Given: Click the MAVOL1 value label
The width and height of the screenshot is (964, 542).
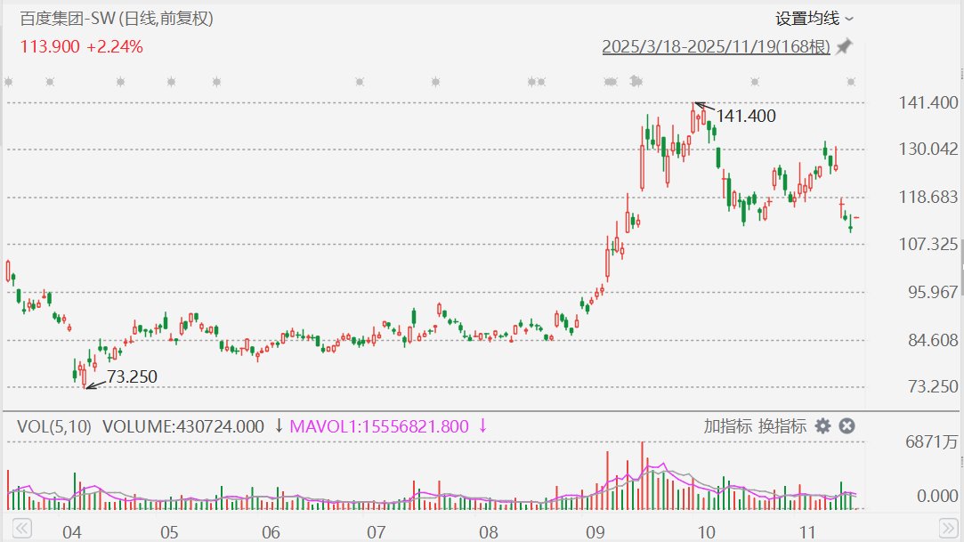Looking at the screenshot, I should coord(380,426).
